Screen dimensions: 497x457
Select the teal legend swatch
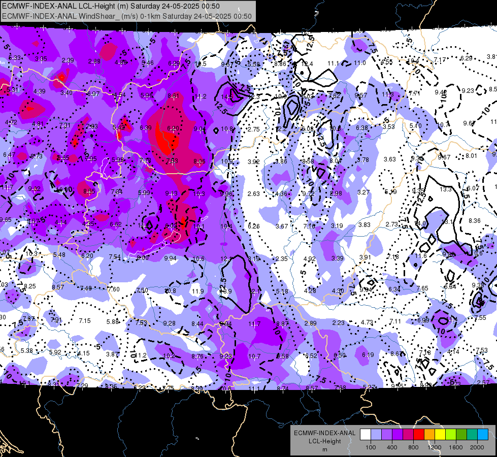pyautogui.click(x=472, y=434)
